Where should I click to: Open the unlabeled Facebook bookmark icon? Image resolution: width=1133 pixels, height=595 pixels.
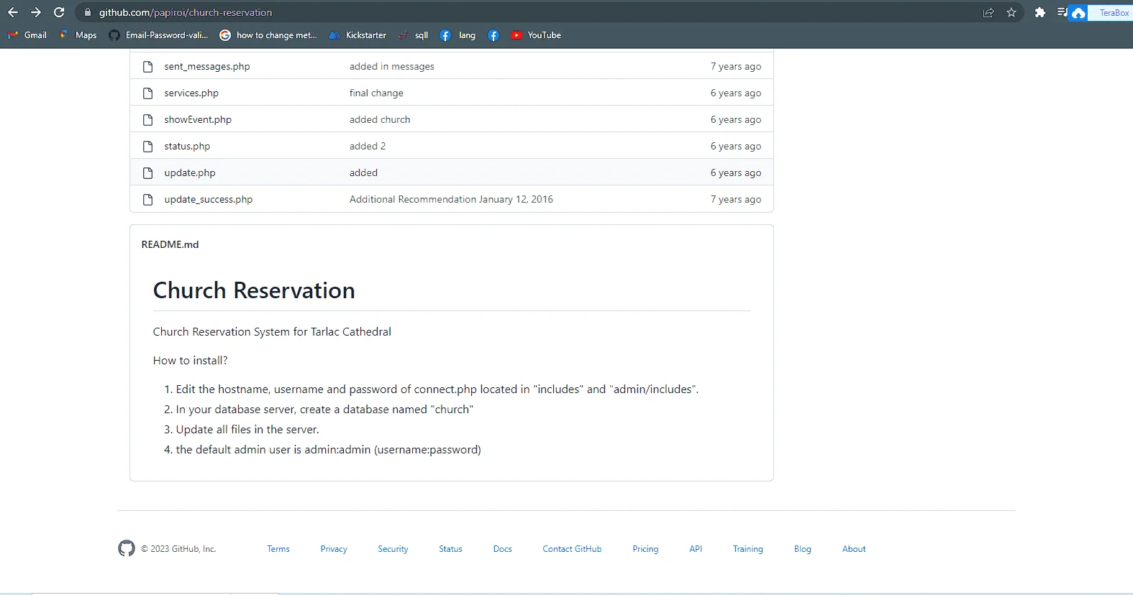[493, 35]
